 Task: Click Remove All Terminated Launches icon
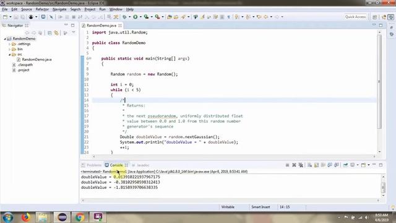(x=301, y=165)
